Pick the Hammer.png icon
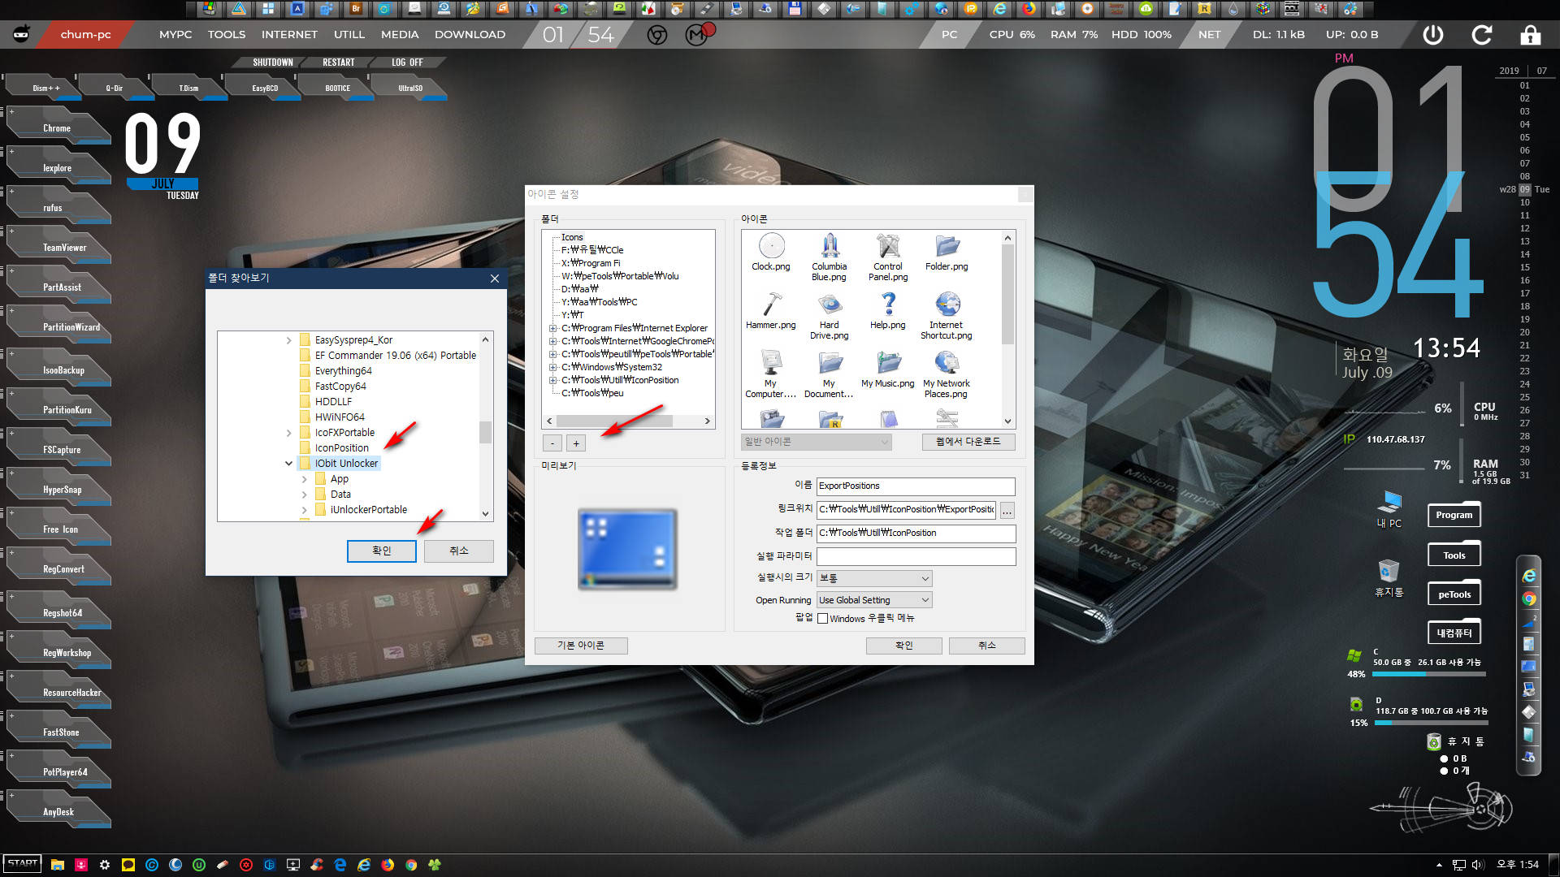The width and height of the screenshot is (1560, 877). (x=771, y=310)
